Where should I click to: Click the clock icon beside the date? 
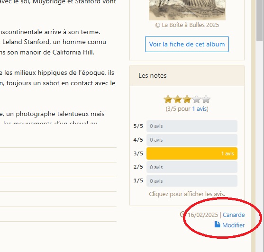(182, 214)
